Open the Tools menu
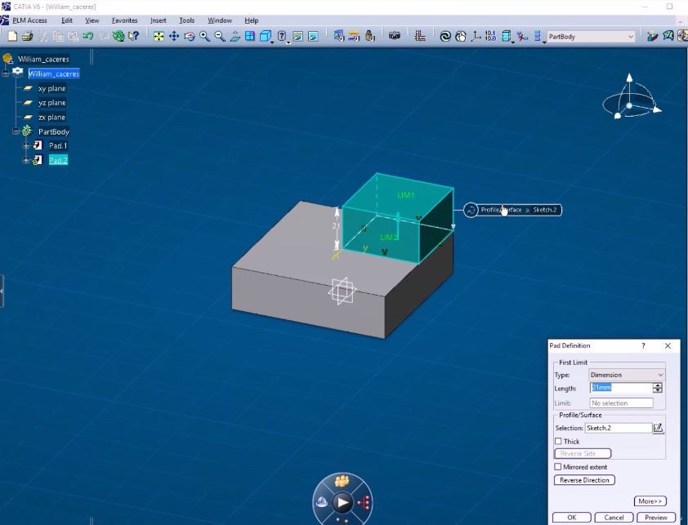Image resolution: width=688 pixels, height=525 pixels. point(187,20)
